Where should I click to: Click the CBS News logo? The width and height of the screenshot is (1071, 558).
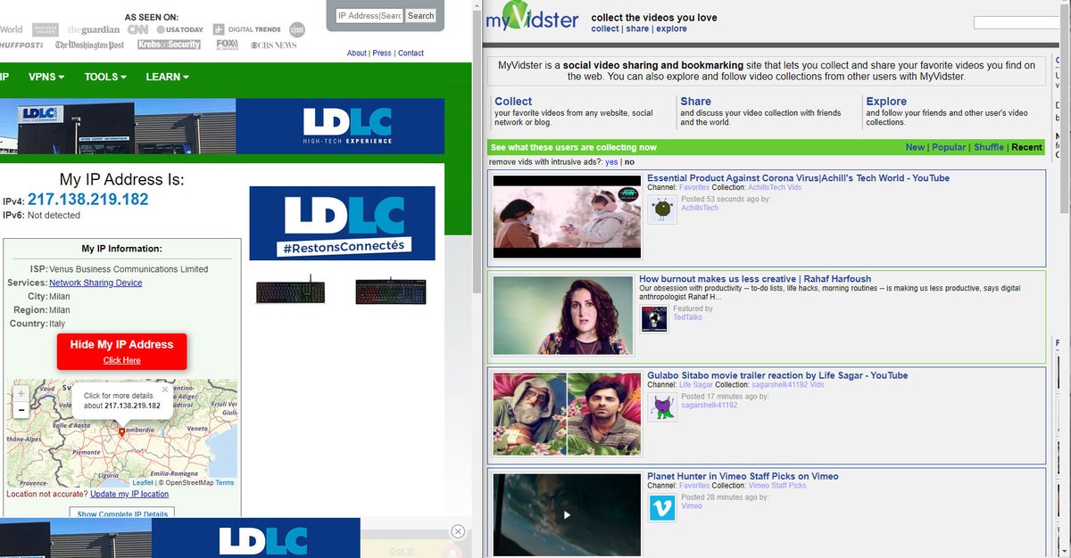tap(273, 45)
